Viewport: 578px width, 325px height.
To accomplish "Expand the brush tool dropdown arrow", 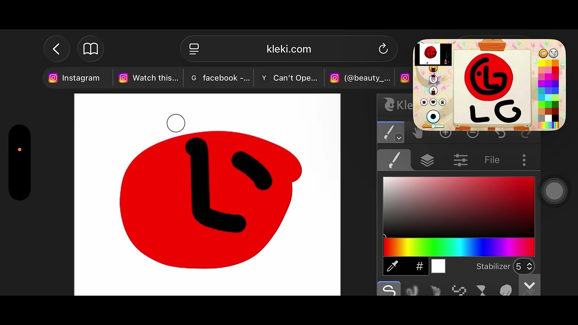I will click(399, 138).
